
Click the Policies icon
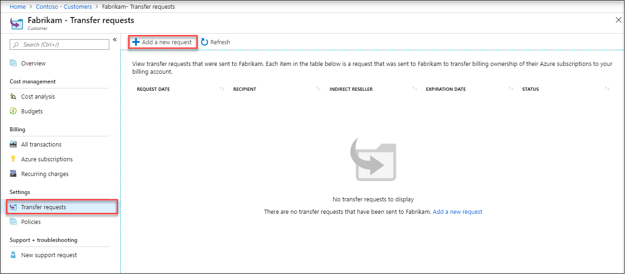[x=13, y=222]
